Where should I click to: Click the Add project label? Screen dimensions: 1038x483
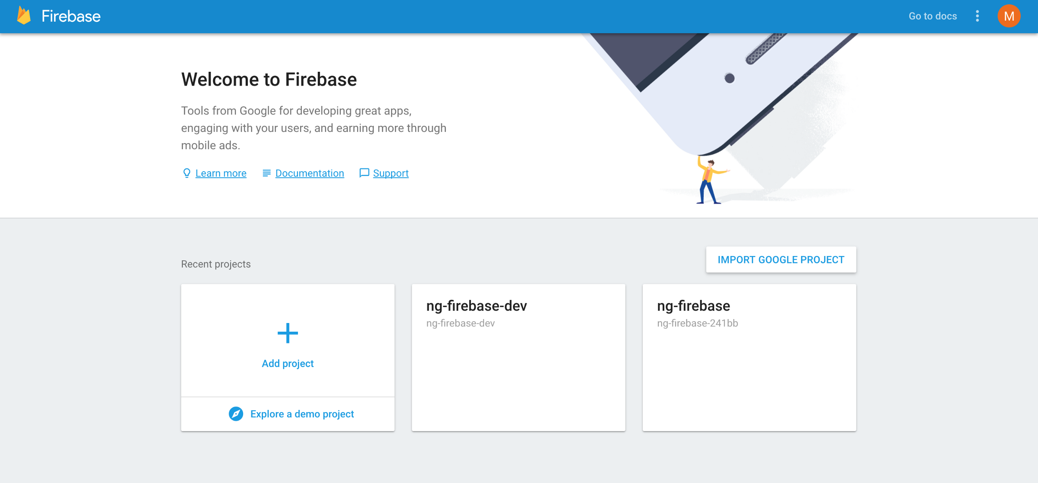point(288,364)
